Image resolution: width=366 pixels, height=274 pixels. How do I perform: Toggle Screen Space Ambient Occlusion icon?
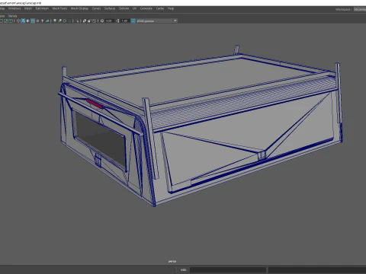[55, 21]
